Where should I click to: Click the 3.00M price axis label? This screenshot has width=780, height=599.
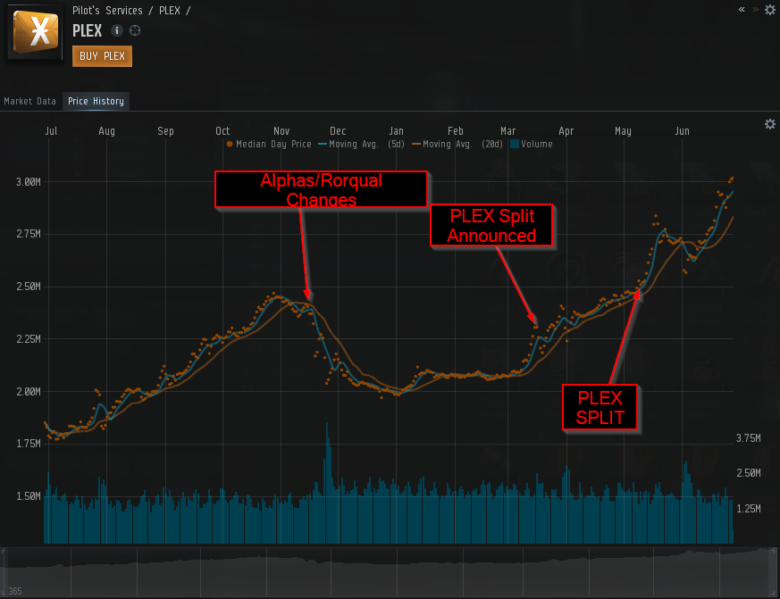click(29, 182)
